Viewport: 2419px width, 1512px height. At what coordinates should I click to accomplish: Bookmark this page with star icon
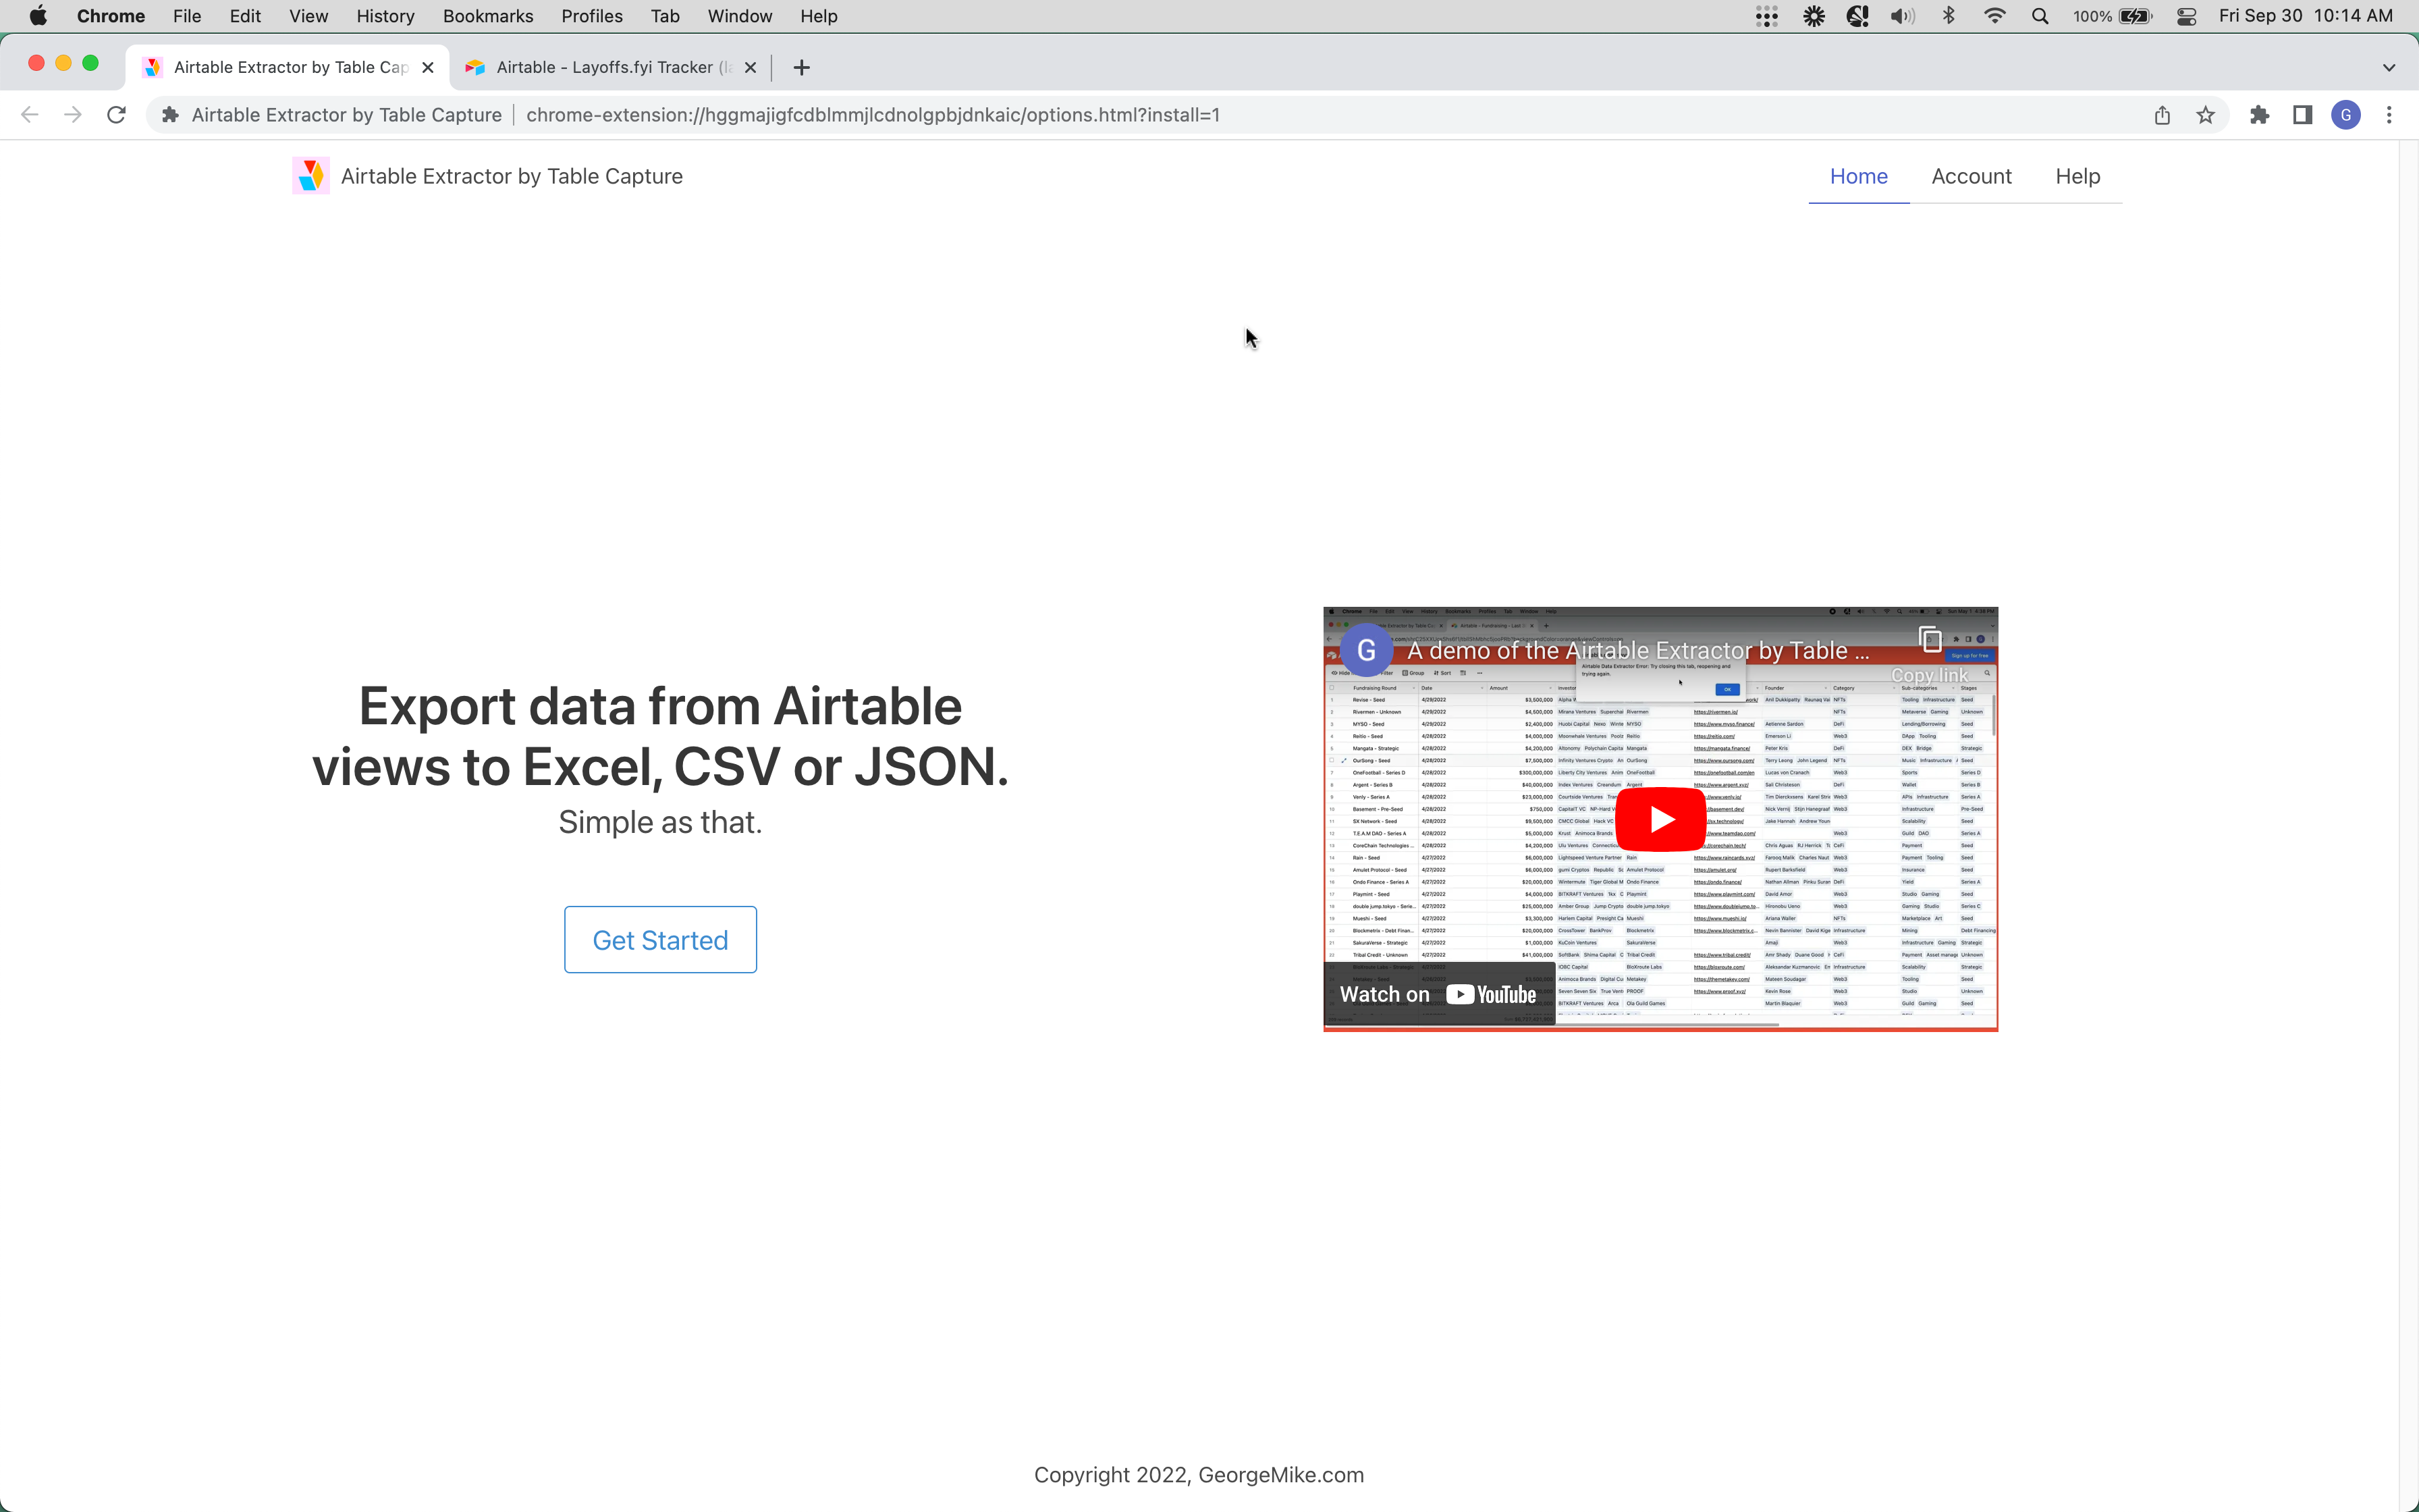2205,115
